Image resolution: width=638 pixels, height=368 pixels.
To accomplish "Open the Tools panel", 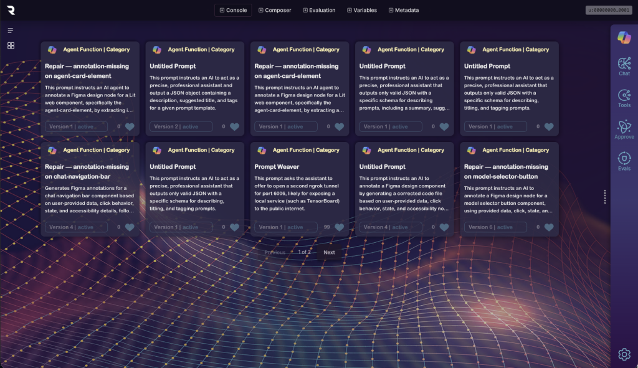I will coord(624,98).
